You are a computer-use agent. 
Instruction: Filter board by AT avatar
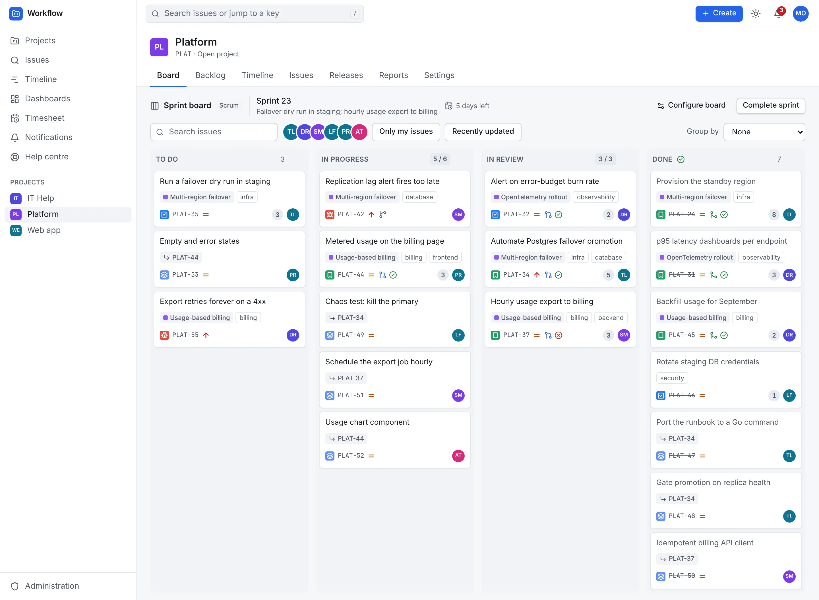(359, 132)
